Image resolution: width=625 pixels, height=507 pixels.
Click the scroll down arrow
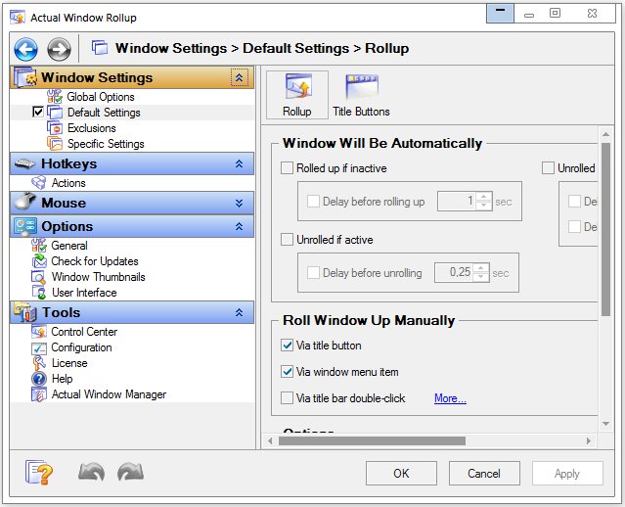point(605,424)
